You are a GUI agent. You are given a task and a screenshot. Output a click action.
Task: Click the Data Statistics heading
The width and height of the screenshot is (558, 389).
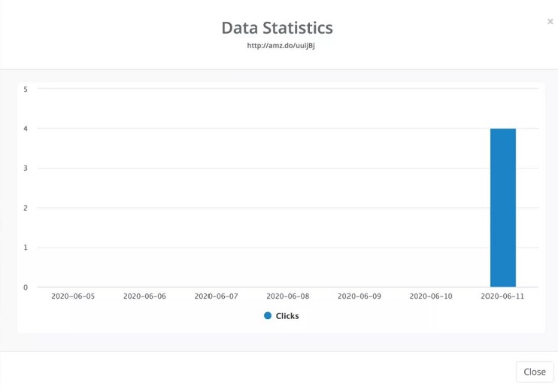click(x=277, y=28)
